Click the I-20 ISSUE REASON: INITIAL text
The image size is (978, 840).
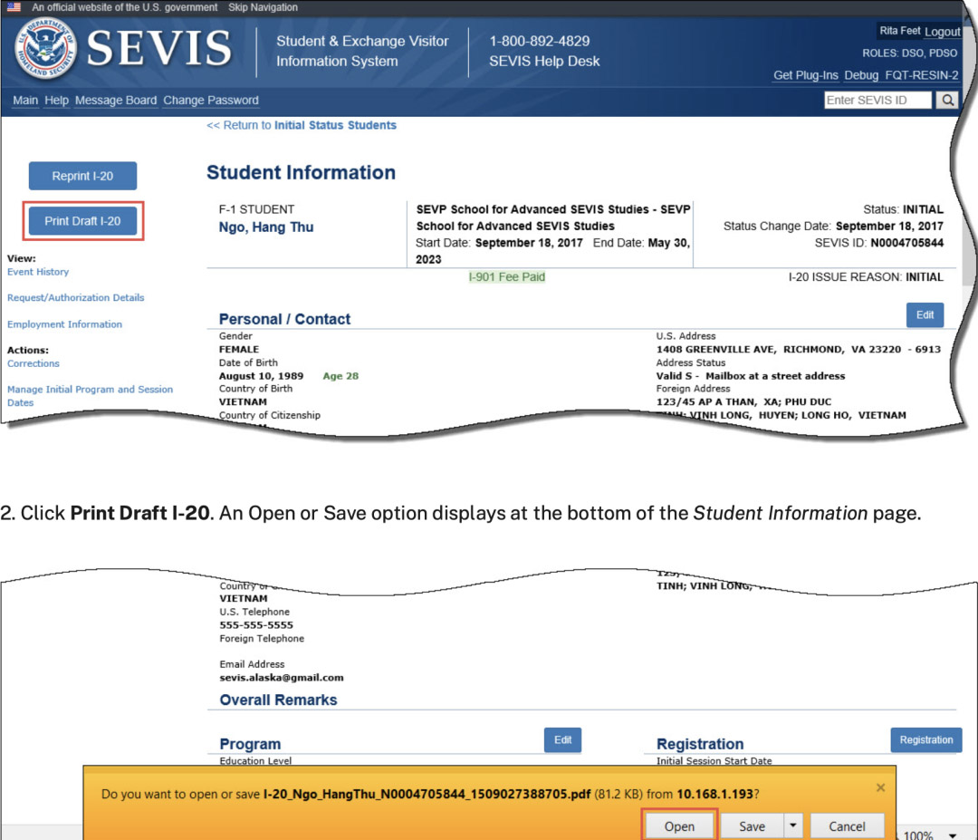865,277
